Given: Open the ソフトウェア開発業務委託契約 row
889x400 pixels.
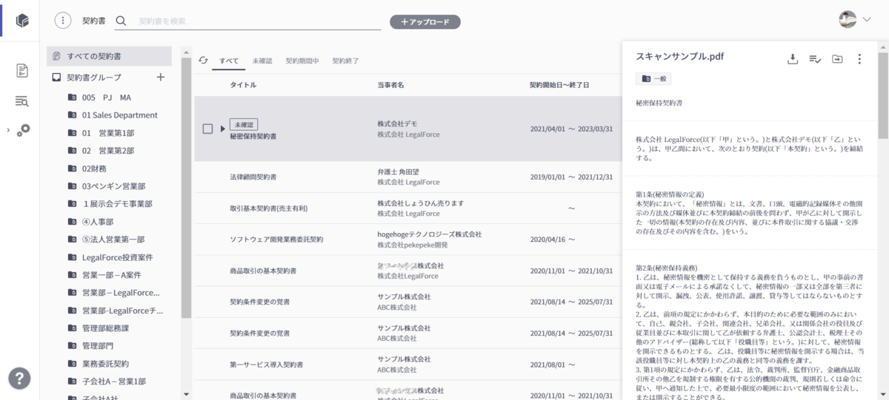Looking at the screenshot, I should 407,240.
